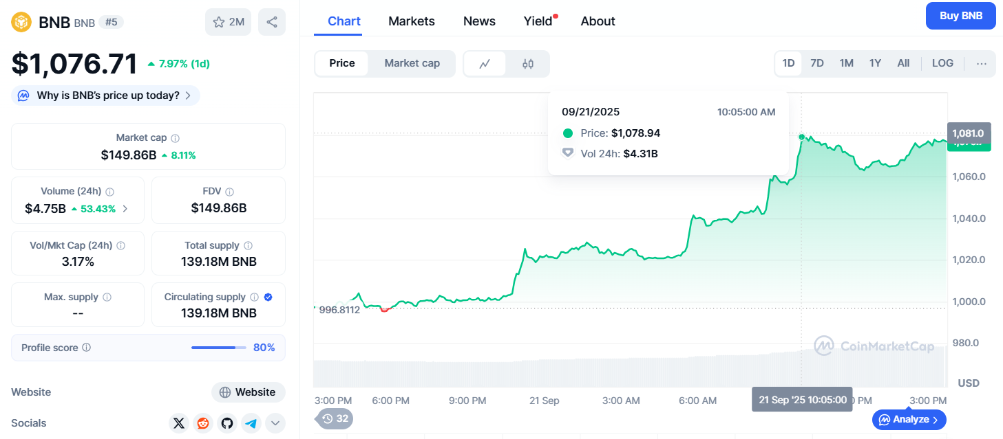Select the Price toggle option
1003x439 pixels.
(x=342, y=63)
